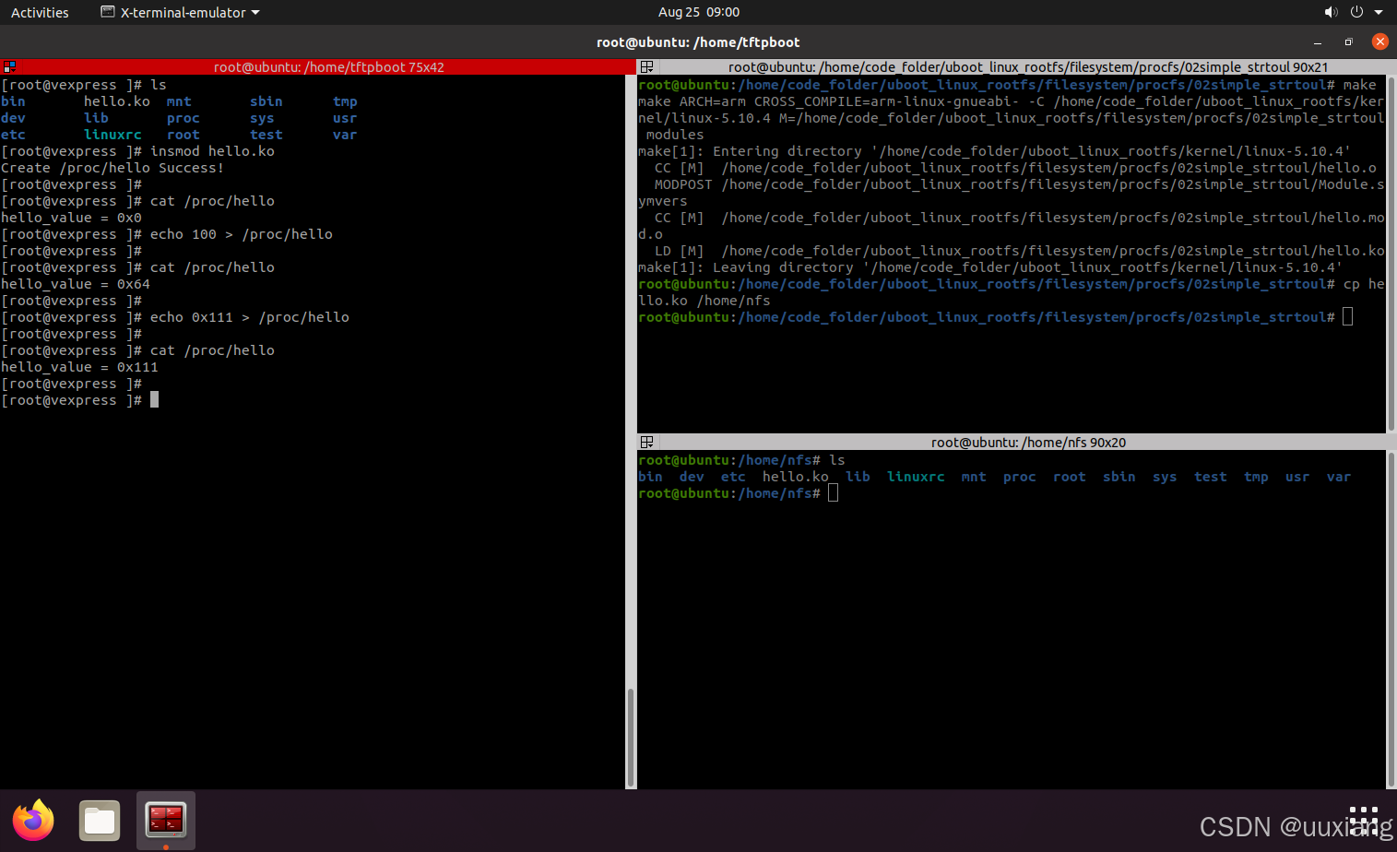Image resolution: width=1397 pixels, height=852 pixels.
Task: Click 'proc' in the /home/nfs listing
Action: coord(1020,477)
